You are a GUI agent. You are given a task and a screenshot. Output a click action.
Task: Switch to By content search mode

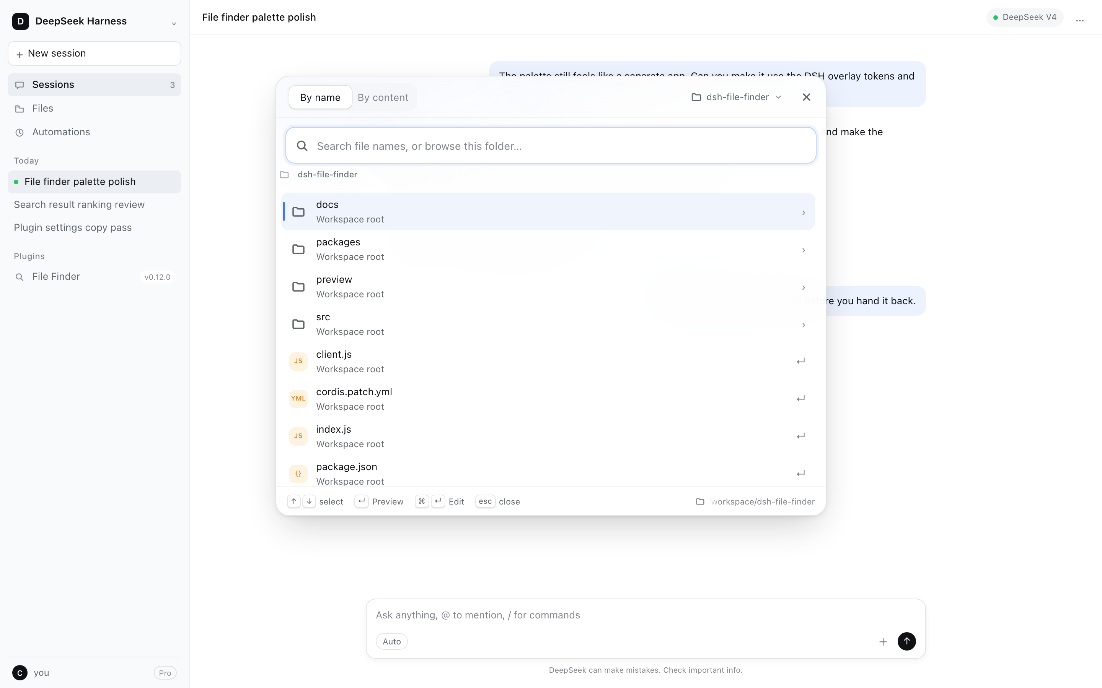point(383,97)
